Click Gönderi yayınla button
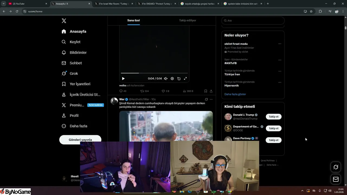This screenshot has width=347, height=195. [80, 140]
